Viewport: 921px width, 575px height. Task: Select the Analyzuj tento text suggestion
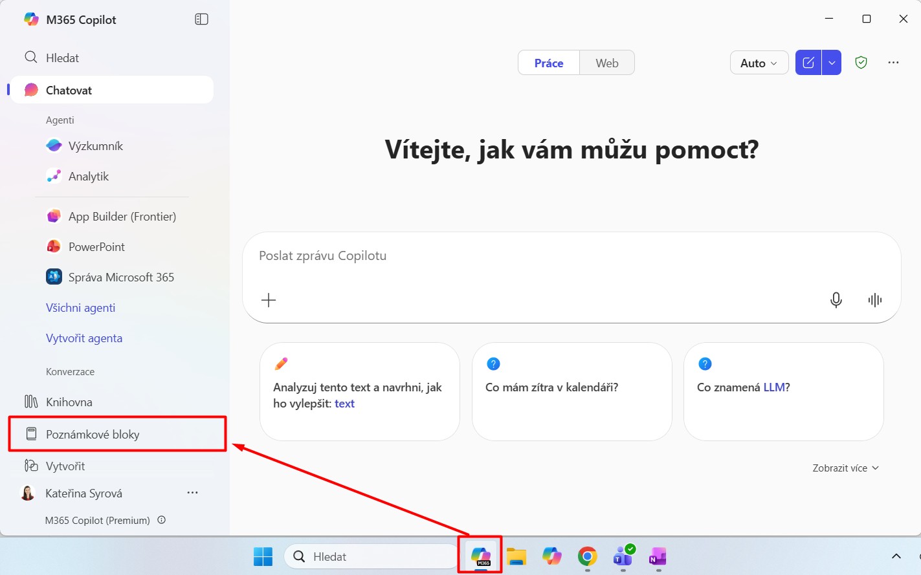click(x=360, y=391)
